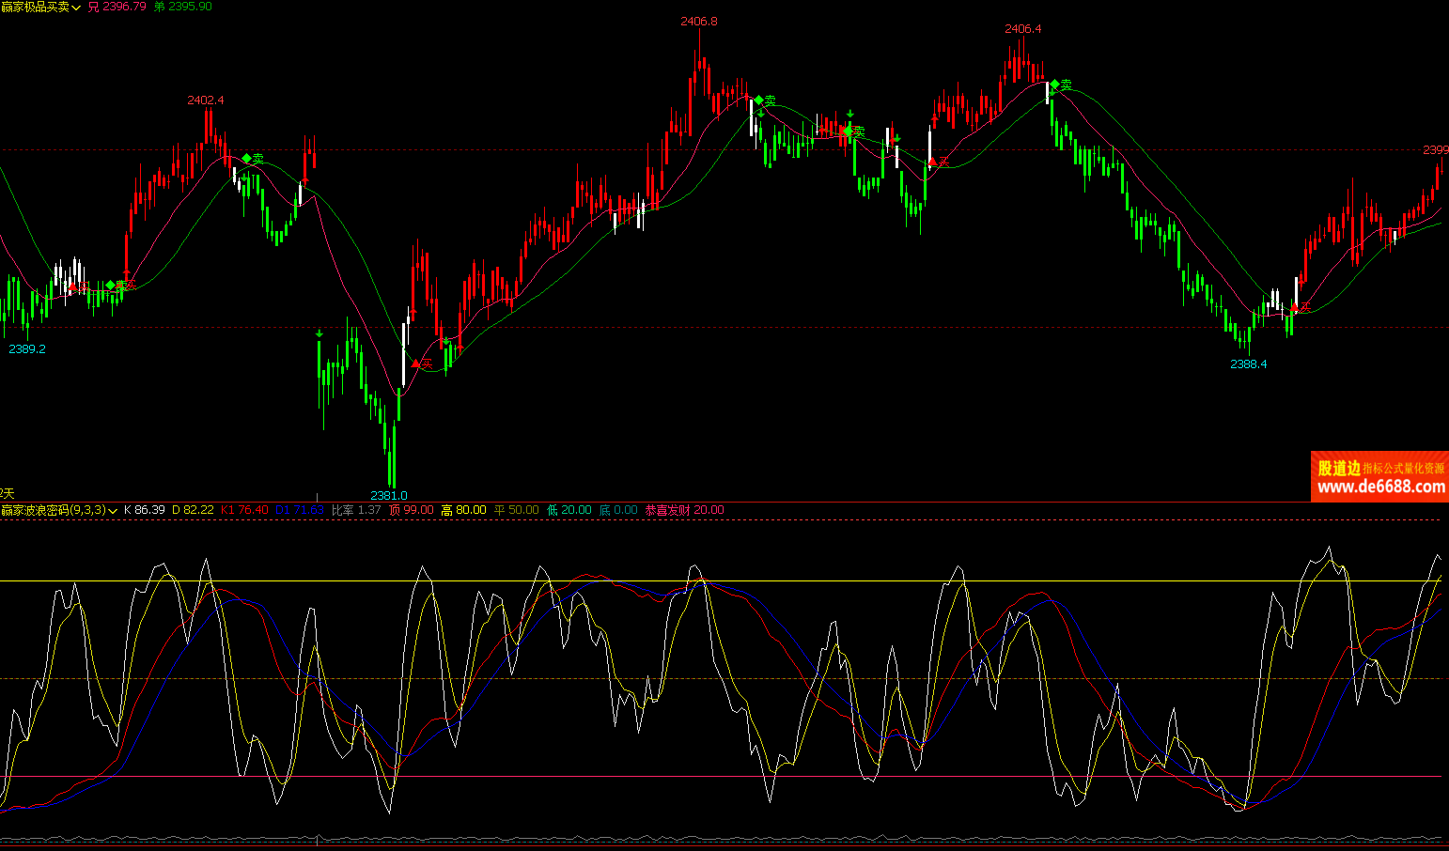Open the 赢家波浪密码(9,3,3) indicator dropdown
Screen dimensions: 1449x851
113,511
